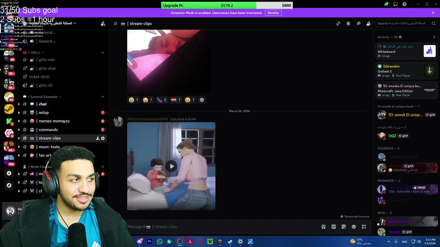Open the Inbox icon in title bar
440x247 pixels.
395,4
